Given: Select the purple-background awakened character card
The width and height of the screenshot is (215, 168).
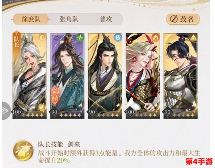Looking at the screenshot, I should click(x=67, y=76).
